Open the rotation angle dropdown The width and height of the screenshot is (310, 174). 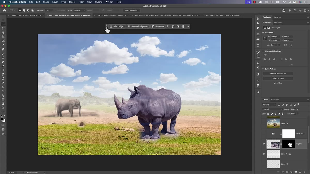[x=279, y=45]
